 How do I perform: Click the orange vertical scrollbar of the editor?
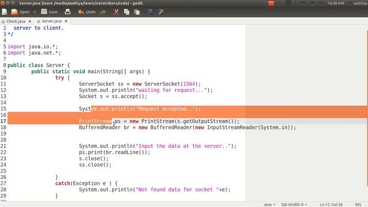pyautogui.click(x=367, y=108)
